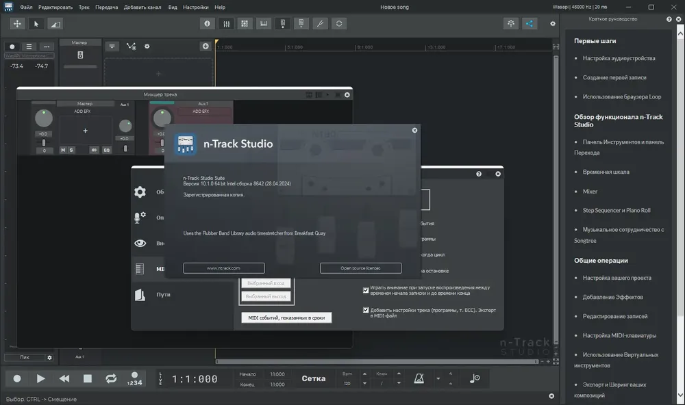Open the Настройки menu
The height and width of the screenshot is (405, 685).
click(x=196, y=7)
